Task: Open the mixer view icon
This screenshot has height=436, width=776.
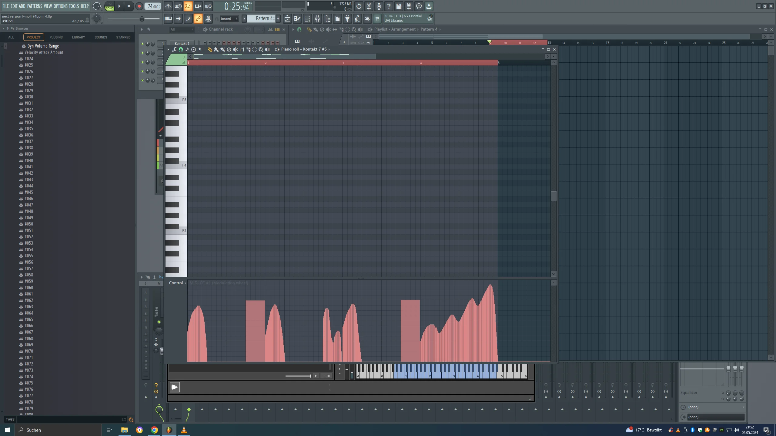Action: (x=317, y=19)
